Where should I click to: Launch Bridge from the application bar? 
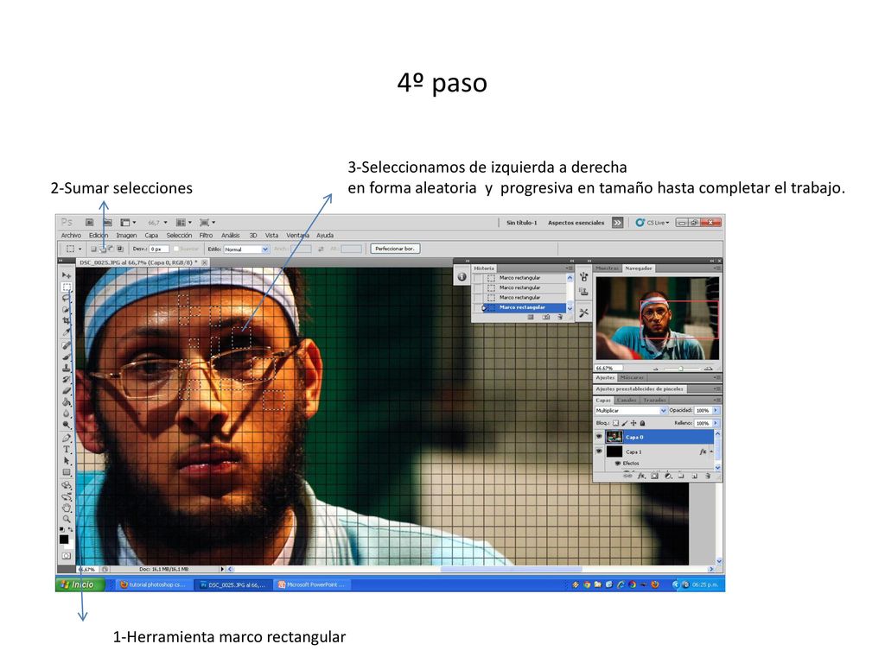(89, 223)
